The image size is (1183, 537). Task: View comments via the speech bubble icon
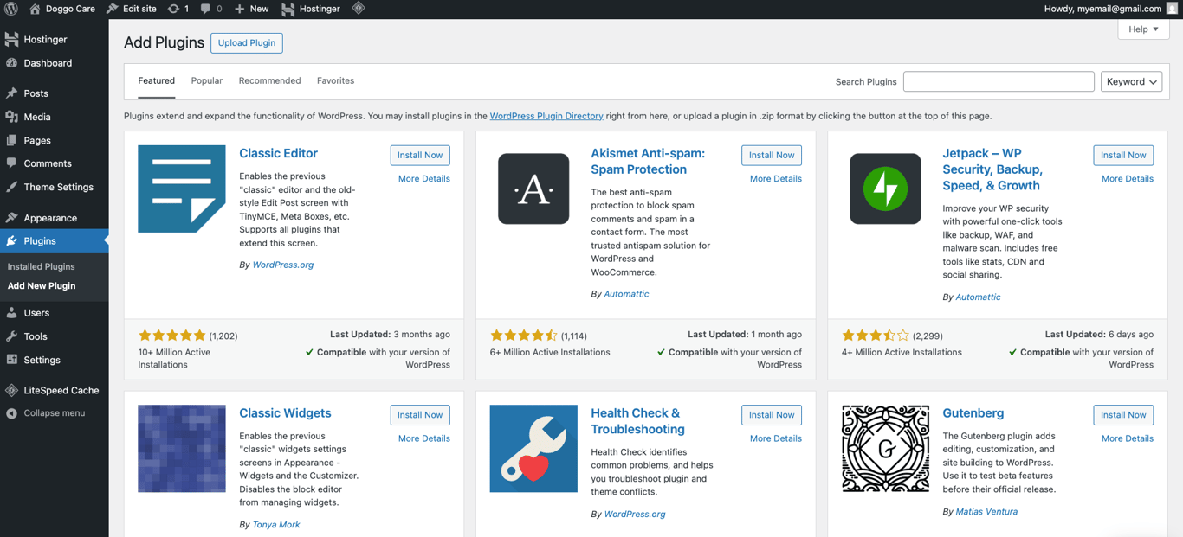[x=206, y=9]
